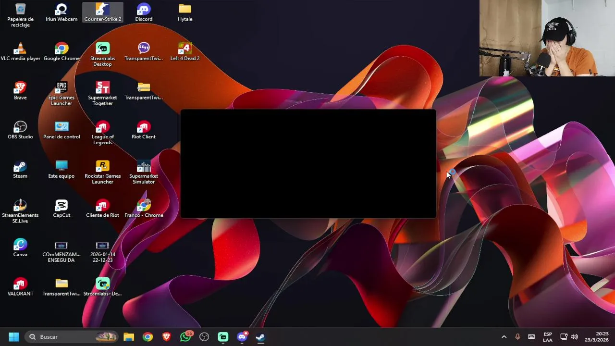Switch to OBS Studio in the taskbar
The image size is (615, 346).
(x=204, y=337)
